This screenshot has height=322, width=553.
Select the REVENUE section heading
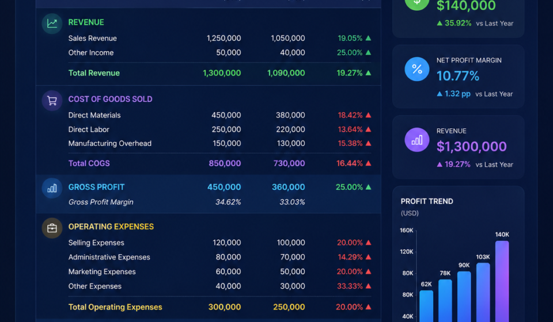86,22
